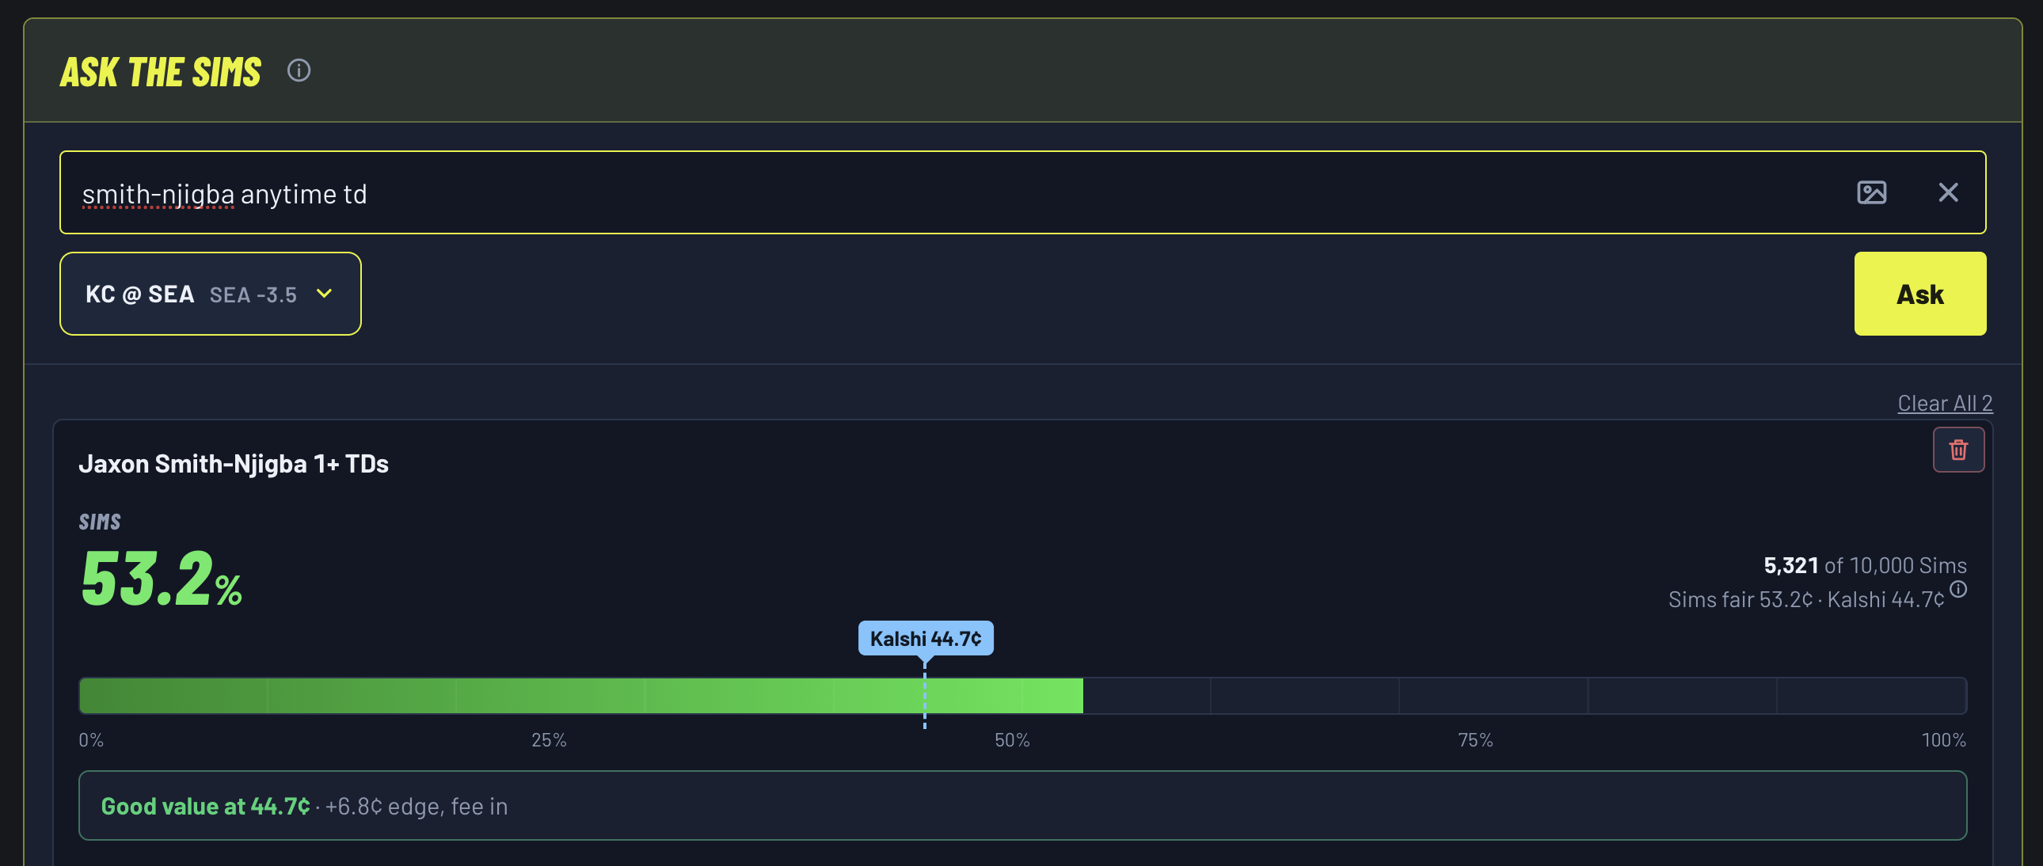Click the 53.2% sims value
This screenshot has width=2043, height=866.
pos(162,578)
